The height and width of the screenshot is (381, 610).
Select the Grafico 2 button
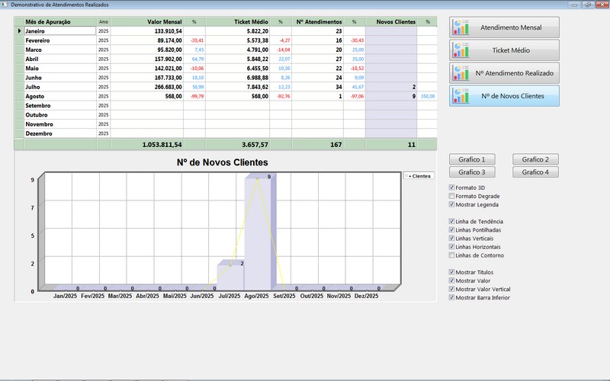pyautogui.click(x=536, y=159)
